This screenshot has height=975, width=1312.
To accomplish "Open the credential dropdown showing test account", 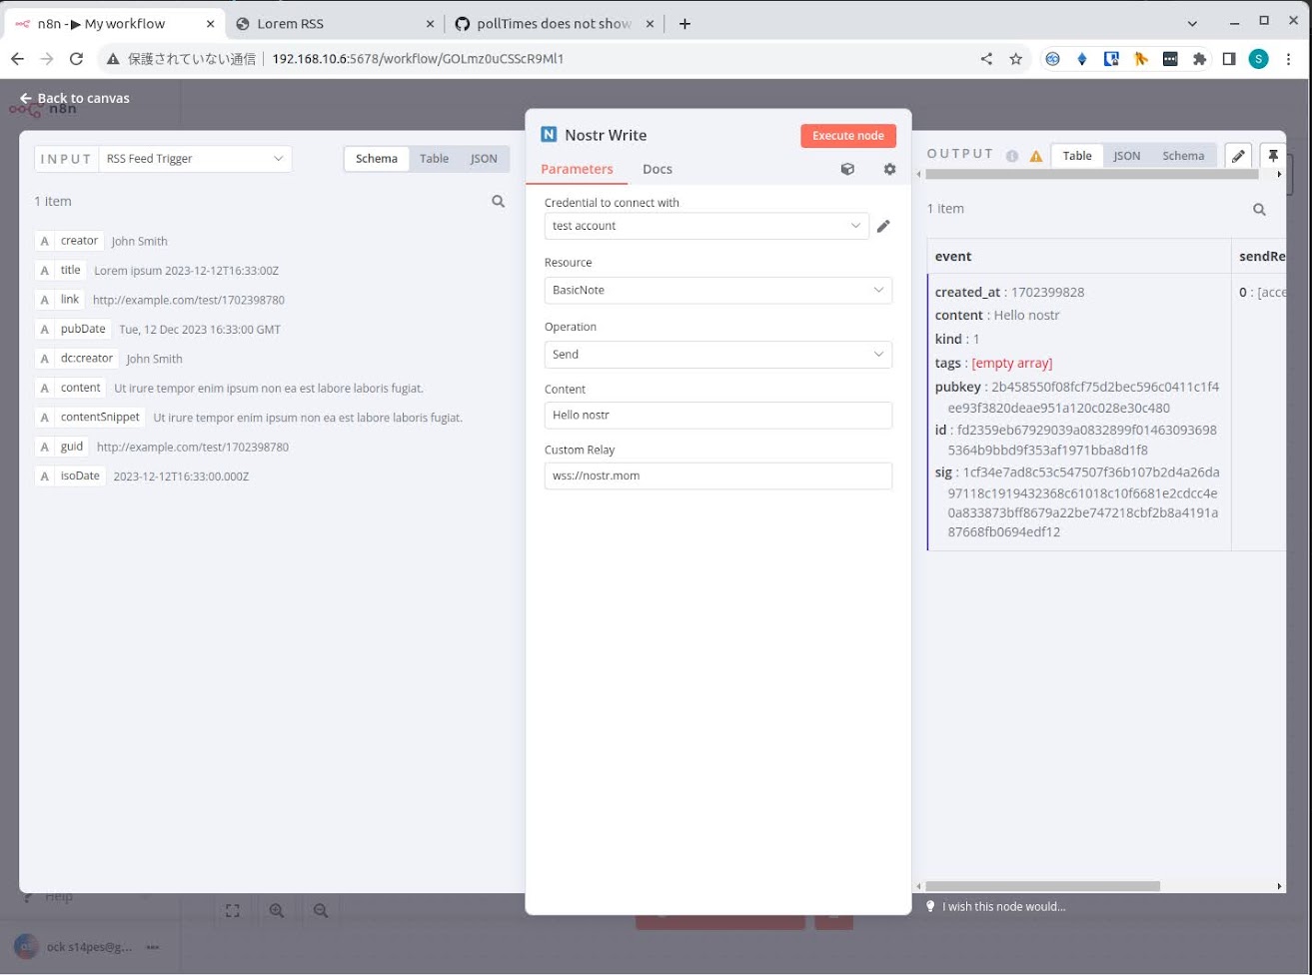I will click(706, 226).
